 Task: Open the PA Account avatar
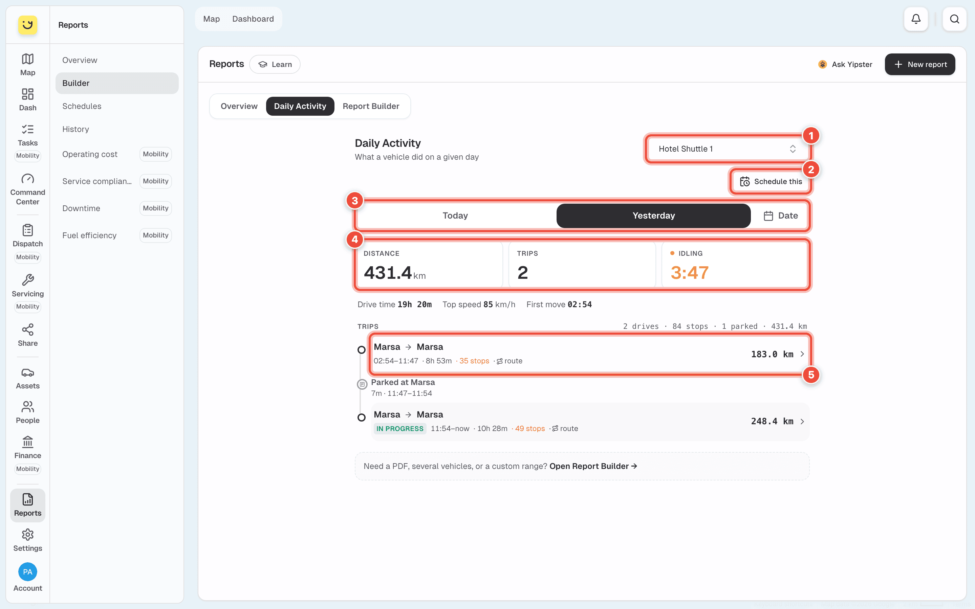(27, 571)
